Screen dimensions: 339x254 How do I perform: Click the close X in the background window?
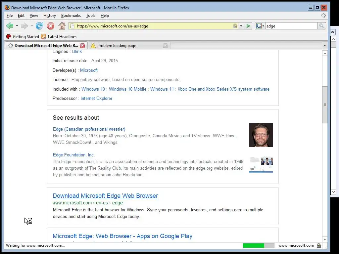coord(333,32)
